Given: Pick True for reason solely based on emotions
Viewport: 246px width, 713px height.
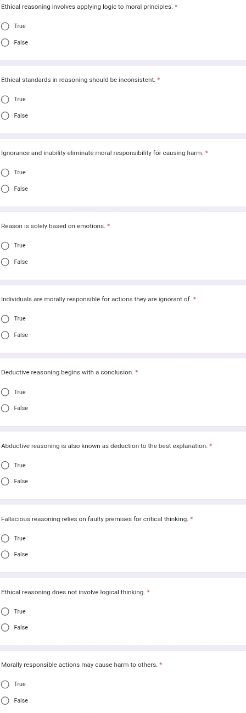Looking at the screenshot, I should 5,246.
